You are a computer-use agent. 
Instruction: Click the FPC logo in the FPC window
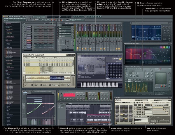pos(118,100)
